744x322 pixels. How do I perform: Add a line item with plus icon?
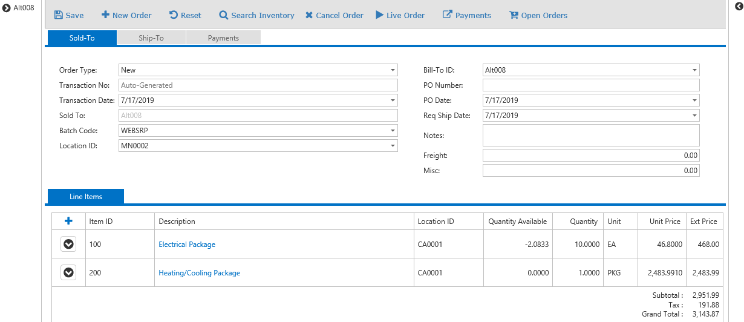click(68, 222)
